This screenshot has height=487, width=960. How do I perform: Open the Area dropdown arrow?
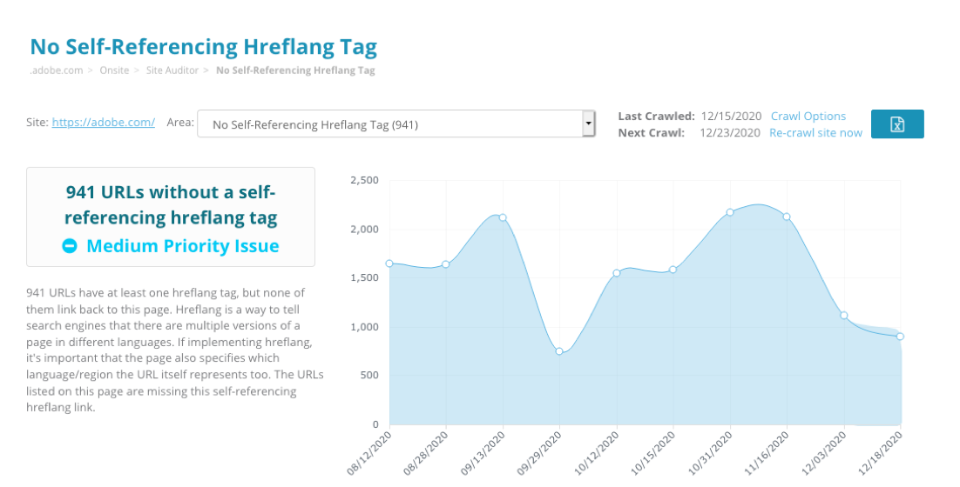589,124
